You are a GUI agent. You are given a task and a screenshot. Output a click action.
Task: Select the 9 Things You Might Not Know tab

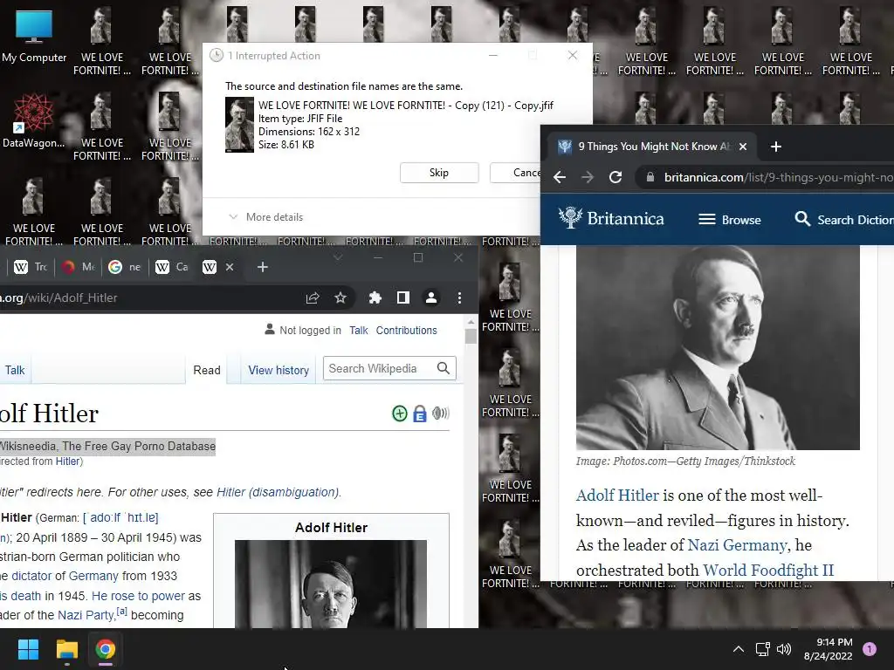[x=653, y=147]
